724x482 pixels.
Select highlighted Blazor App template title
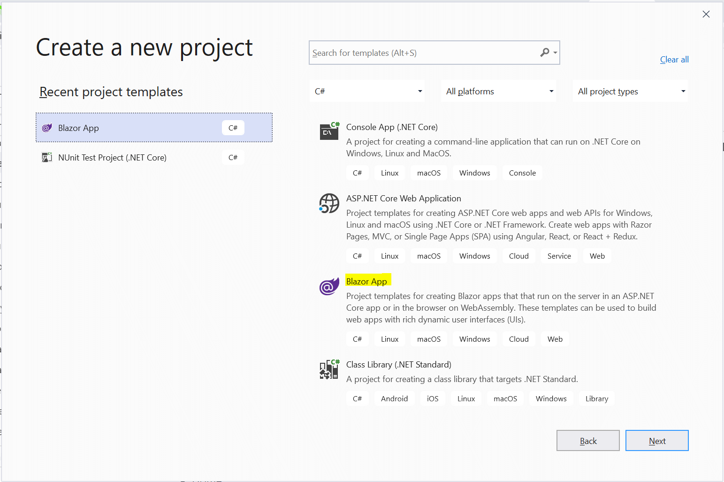(x=366, y=281)
